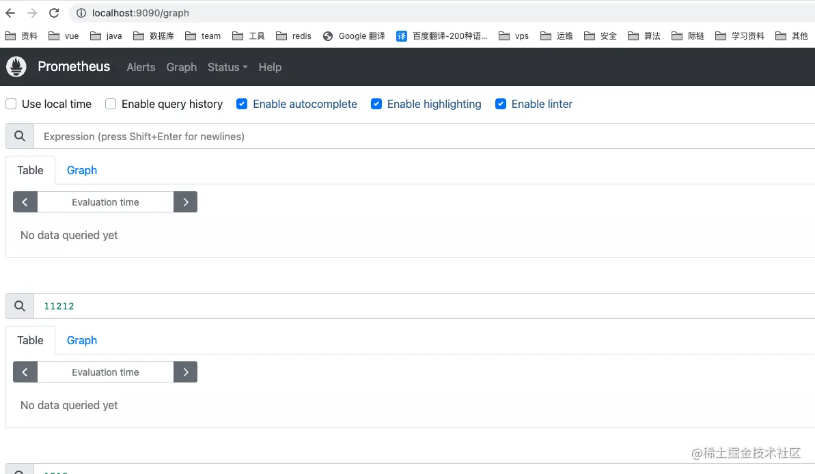Open the team bookmark folder

pos(203,36)
